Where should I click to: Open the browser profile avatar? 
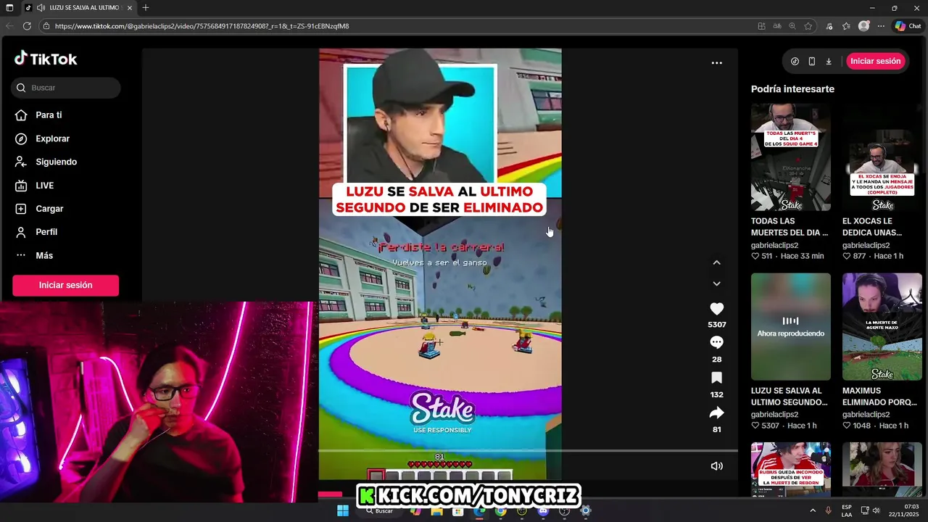click(x=863, y=26)
